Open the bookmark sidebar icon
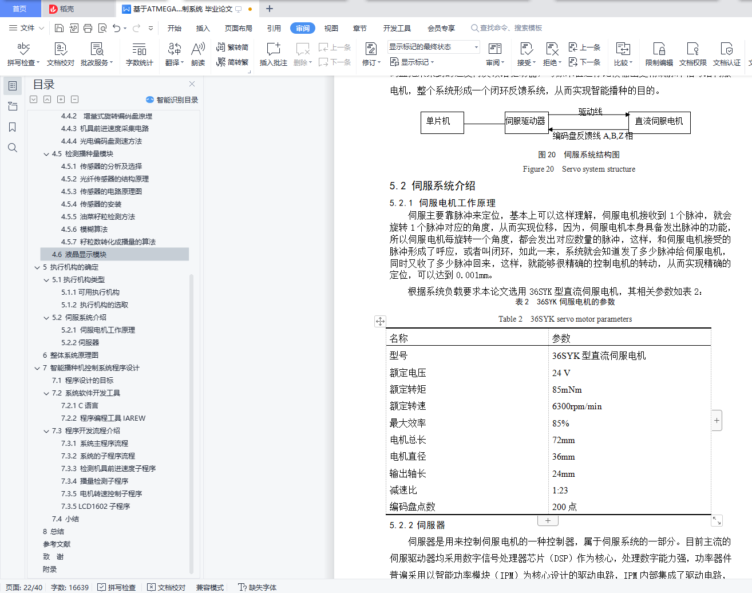Viewport: 752px width, 593px height. 13,127
